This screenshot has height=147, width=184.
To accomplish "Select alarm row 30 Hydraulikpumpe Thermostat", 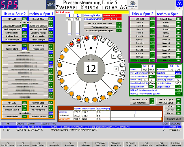I will [x=91, y=130].
